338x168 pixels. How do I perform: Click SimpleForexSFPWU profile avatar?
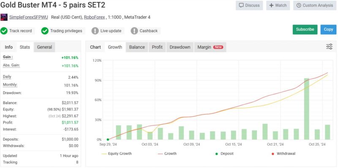tap(4, 17)
